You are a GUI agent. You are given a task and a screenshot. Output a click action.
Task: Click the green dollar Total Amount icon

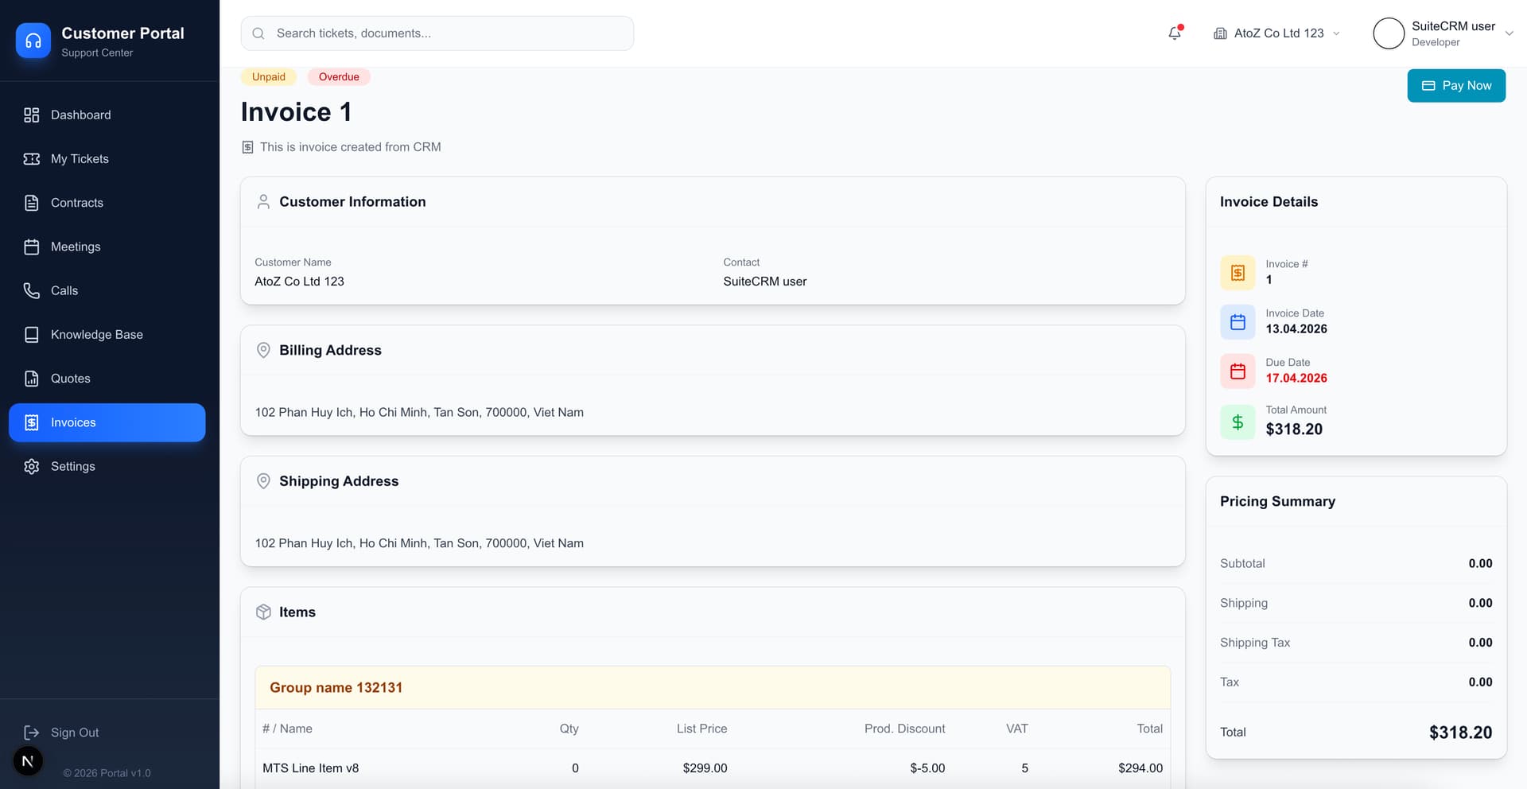1238,422
